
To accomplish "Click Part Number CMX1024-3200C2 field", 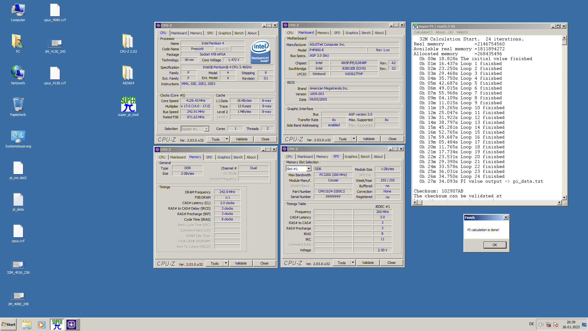I will tap(333, 192).
